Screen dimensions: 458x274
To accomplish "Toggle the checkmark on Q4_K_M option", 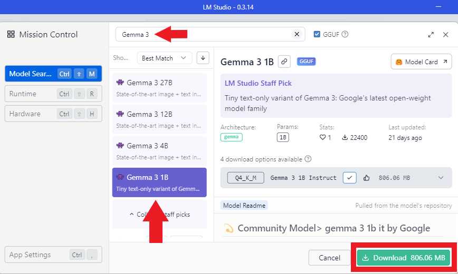I will (x=350, y=178).
